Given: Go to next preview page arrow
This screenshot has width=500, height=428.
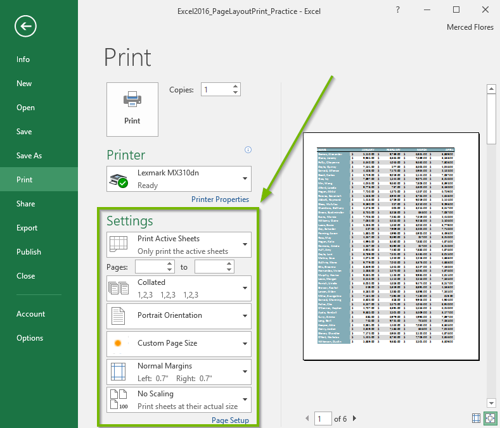Looking at the screenshot, I should [354, 418].
